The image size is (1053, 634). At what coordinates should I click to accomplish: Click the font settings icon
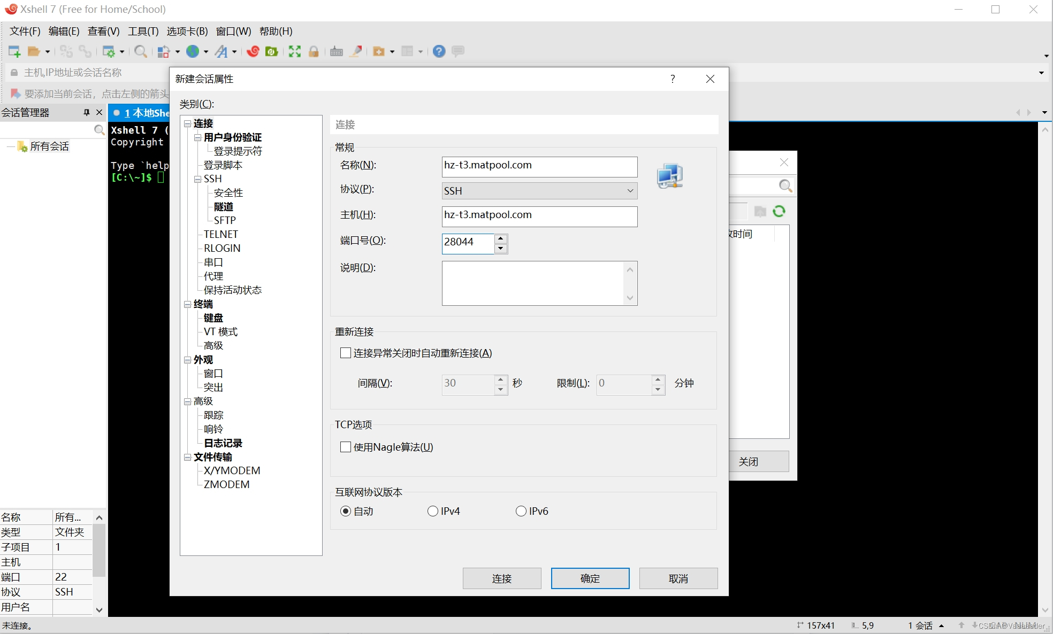click(x=221, y=51)
